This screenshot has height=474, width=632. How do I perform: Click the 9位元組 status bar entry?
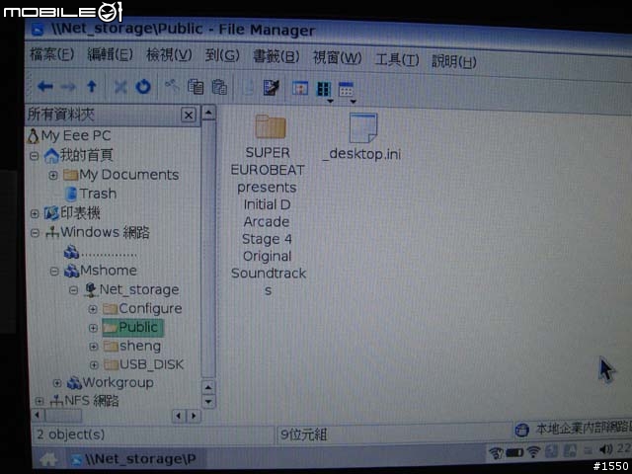tap(303, 434)
